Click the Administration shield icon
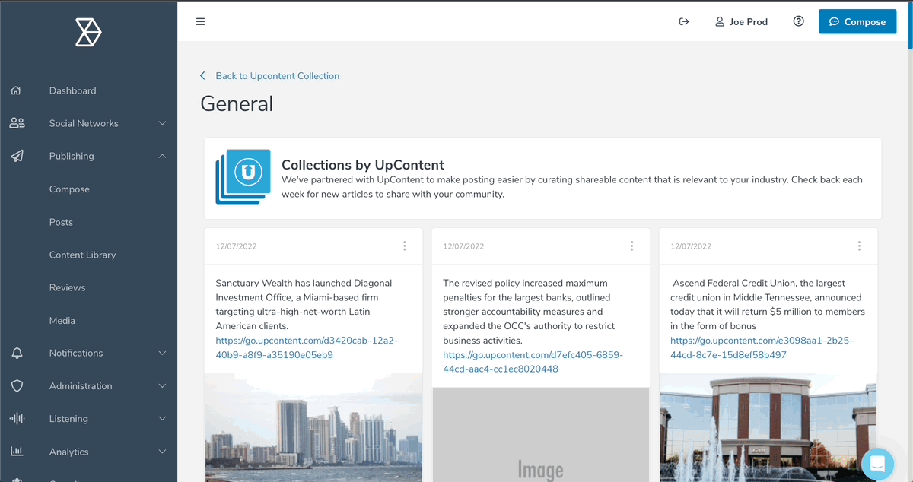913x482 pixels. 17,386
